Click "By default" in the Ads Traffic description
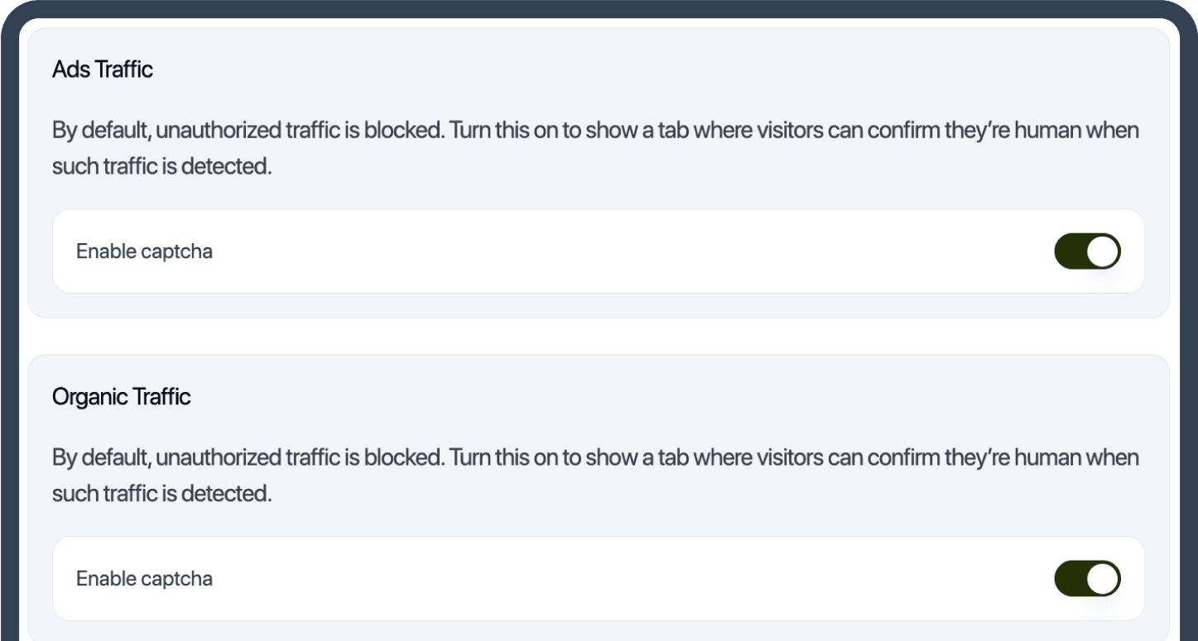This screenshot has height=641, width=1198. (100, 131)
